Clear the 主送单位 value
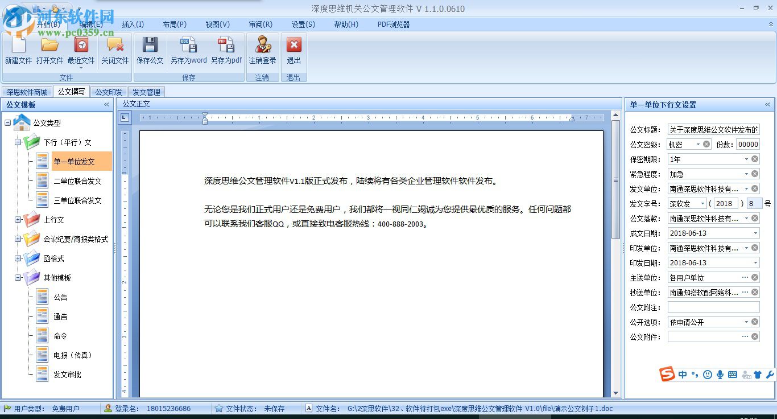 [x=755, y=278]
